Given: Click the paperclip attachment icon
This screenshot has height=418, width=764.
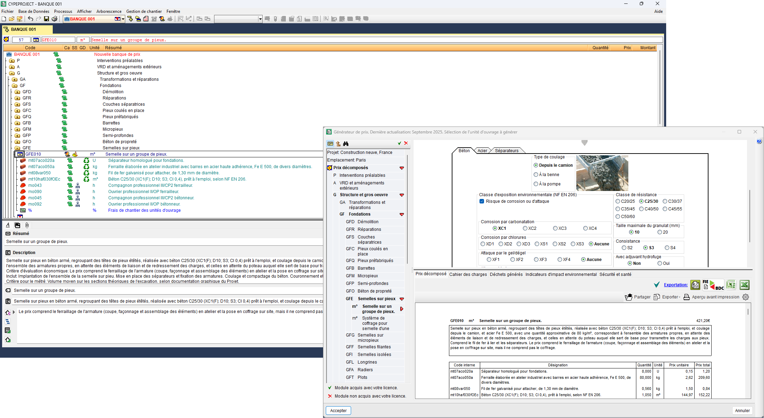Looking at the screenshot, I should point(27,225).
